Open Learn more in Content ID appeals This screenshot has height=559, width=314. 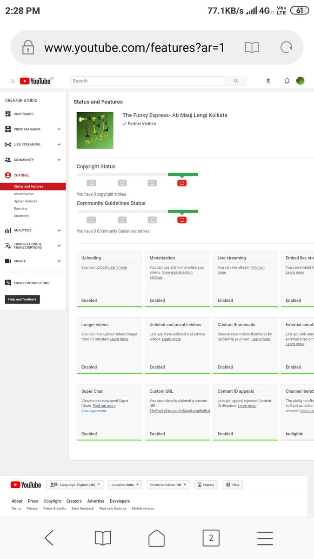coord(247,406)
